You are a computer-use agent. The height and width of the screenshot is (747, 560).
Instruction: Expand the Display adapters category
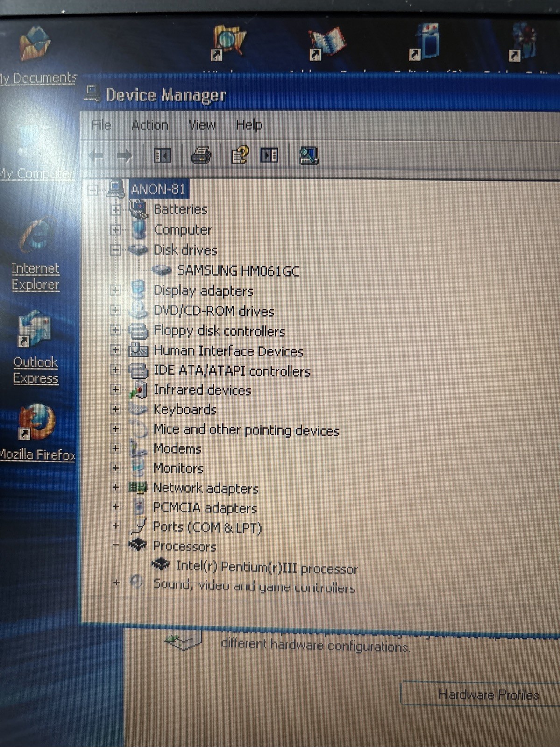(115, 290)
